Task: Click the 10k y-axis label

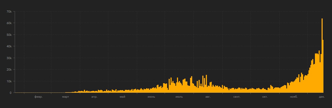Action: tap(9, 81)
